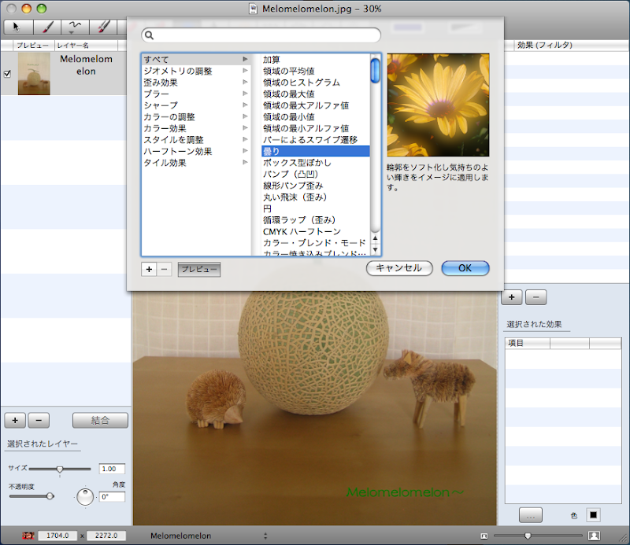Choose the freehand curve line tool
Screen dimensions: 630x545
click(75, 27)
